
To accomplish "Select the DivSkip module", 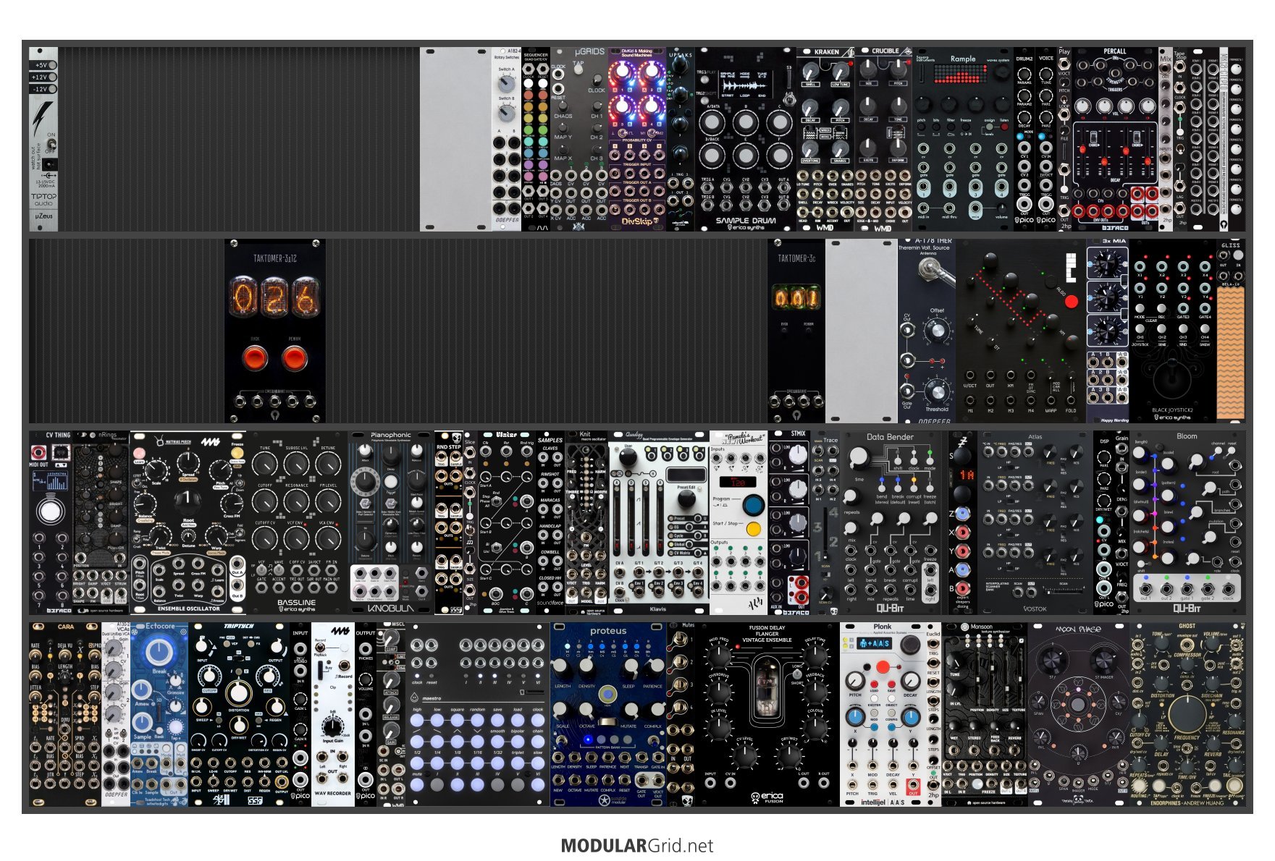I will click(x=637, y=139).
